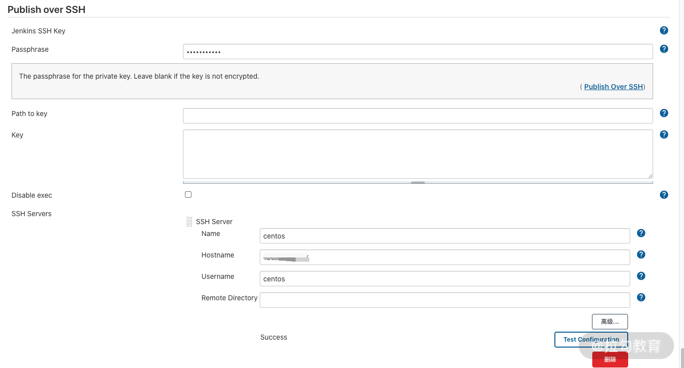Select the SSH Server Name field

click(444, 236)
